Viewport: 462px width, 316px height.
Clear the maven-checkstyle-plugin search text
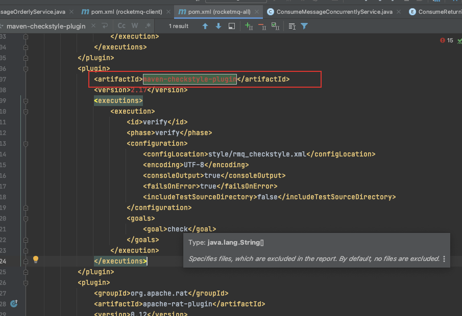tap(93, 26)
